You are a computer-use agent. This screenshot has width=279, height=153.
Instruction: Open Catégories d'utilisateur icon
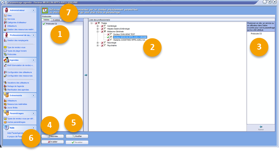[5, 22]
